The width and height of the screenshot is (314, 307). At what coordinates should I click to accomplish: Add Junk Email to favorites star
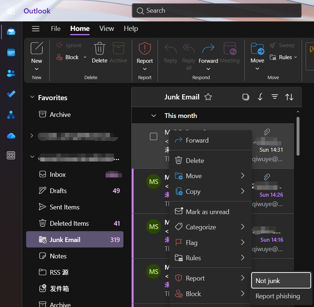pyautogui.click(x=208, y=97)
